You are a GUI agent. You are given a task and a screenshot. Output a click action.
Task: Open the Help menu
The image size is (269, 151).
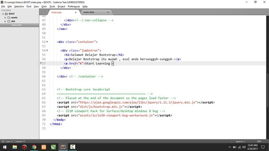[85, 7]
